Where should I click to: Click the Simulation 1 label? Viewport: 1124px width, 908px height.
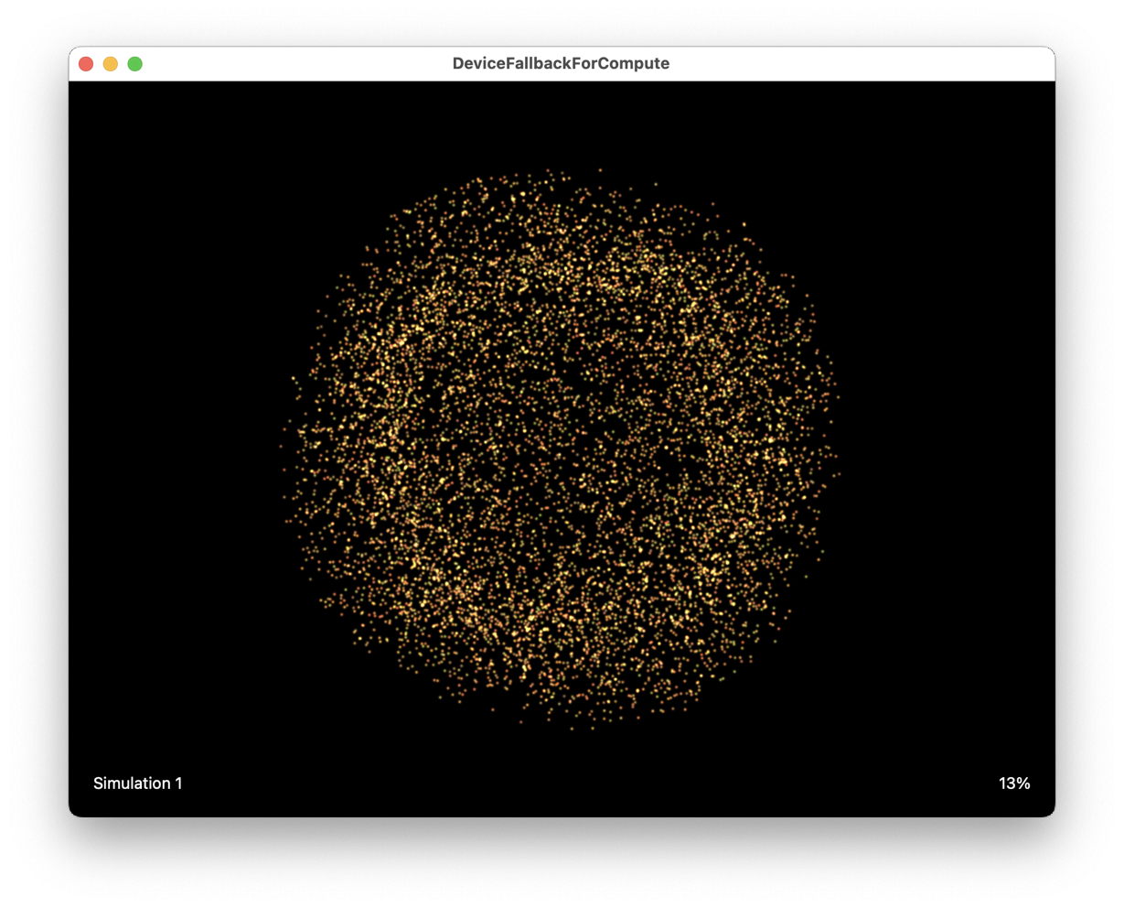click(137, 783)
